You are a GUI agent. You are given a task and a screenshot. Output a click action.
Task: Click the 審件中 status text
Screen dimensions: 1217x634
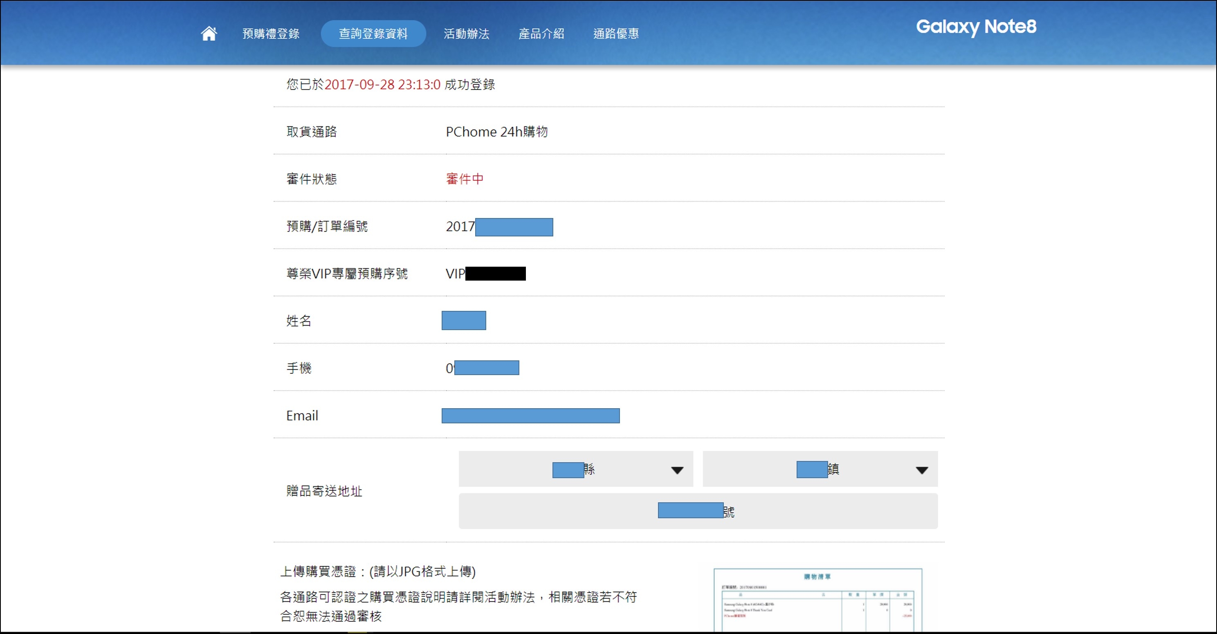tap(465, 179)
